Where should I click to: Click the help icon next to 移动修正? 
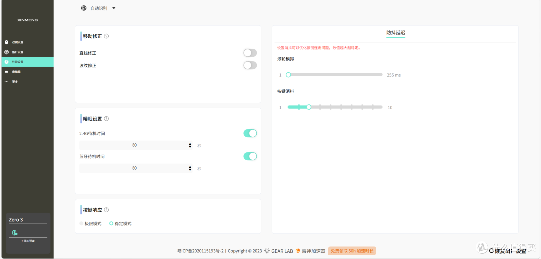click(106, 36)
